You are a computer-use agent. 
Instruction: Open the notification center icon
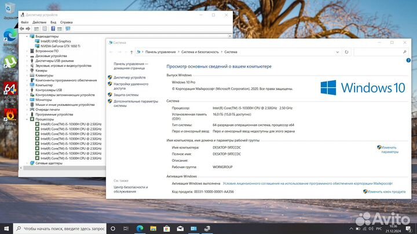[408, 228]
